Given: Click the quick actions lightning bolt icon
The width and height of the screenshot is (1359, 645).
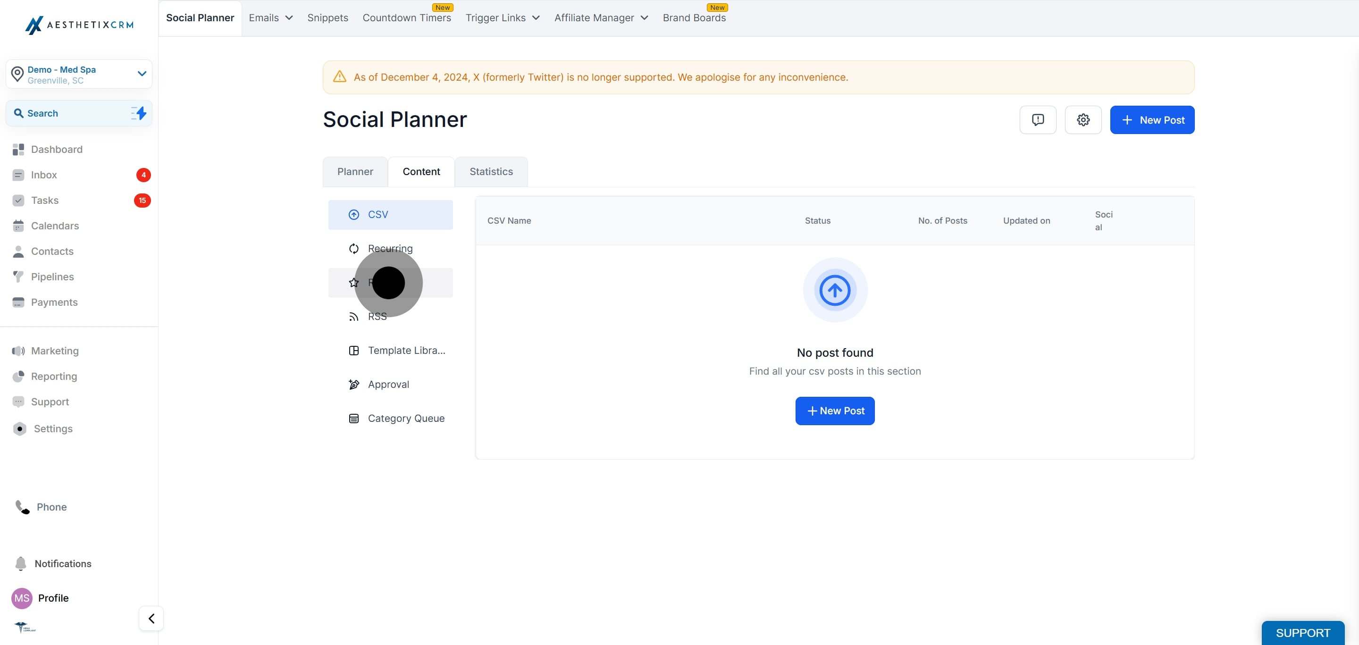Looking at the screenshot, I should pyautogui.click(x=139, y=113).
